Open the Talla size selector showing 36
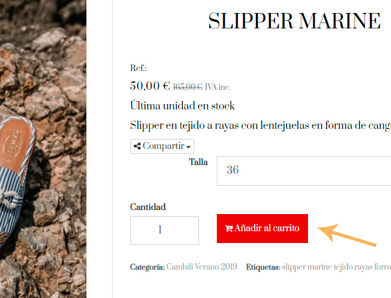 304,171
